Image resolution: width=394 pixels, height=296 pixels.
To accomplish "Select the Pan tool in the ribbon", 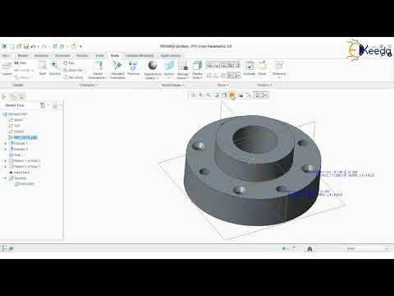I will click(x=69, y=63).
